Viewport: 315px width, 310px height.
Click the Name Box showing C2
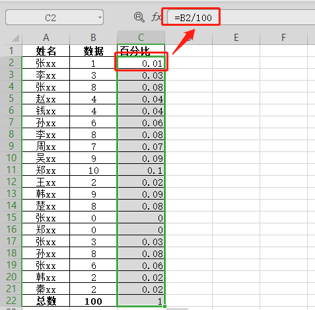click(54, 17)
